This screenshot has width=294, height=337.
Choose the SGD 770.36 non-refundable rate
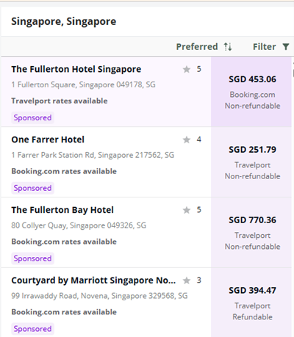251,233
